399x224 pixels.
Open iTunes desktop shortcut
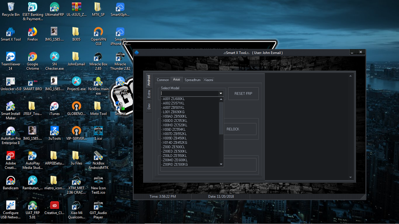(x=55, y=109)
